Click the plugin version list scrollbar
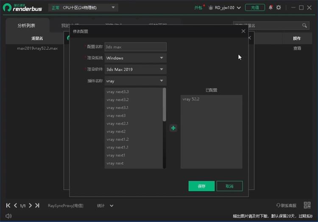 click(165, 104)
